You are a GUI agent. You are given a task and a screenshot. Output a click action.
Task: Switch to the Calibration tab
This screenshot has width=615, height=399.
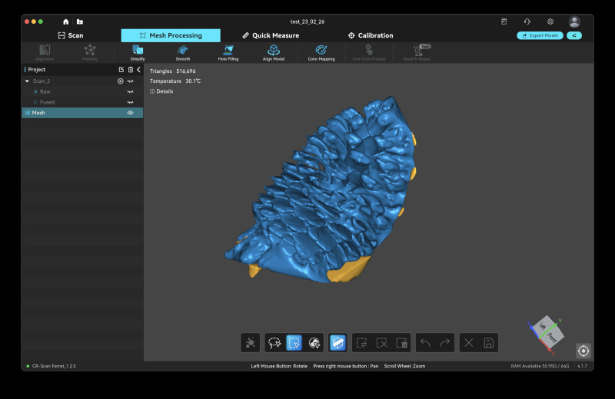click(371, 35)
